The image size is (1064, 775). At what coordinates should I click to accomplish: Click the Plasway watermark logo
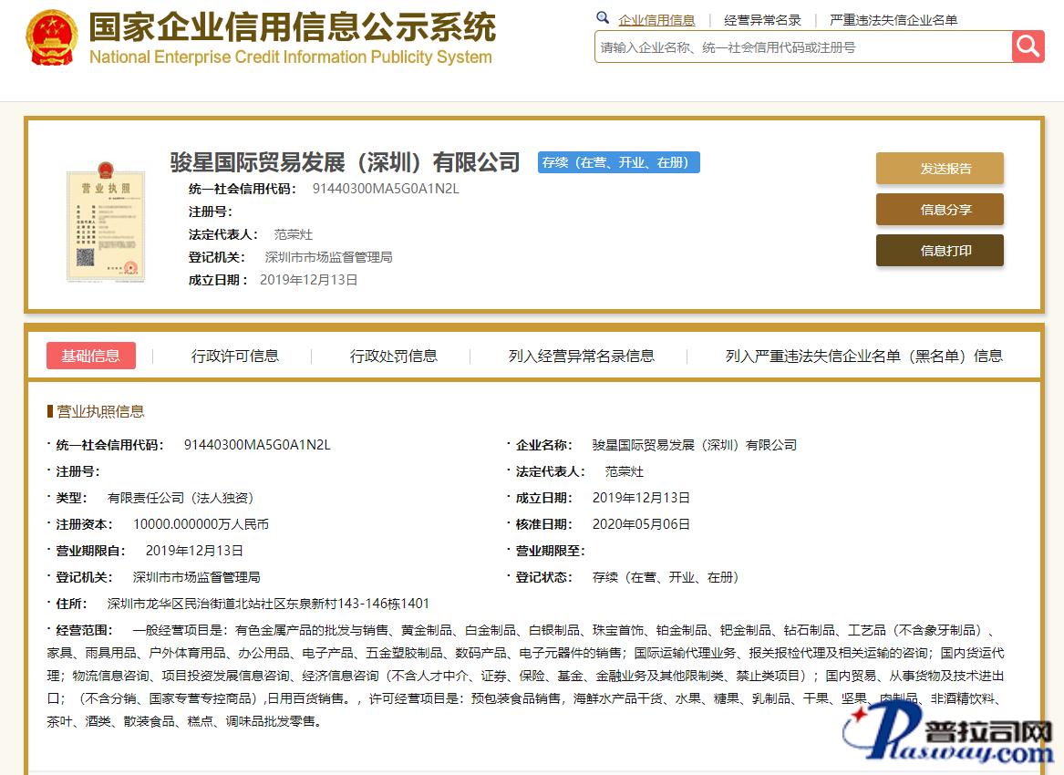947,737
